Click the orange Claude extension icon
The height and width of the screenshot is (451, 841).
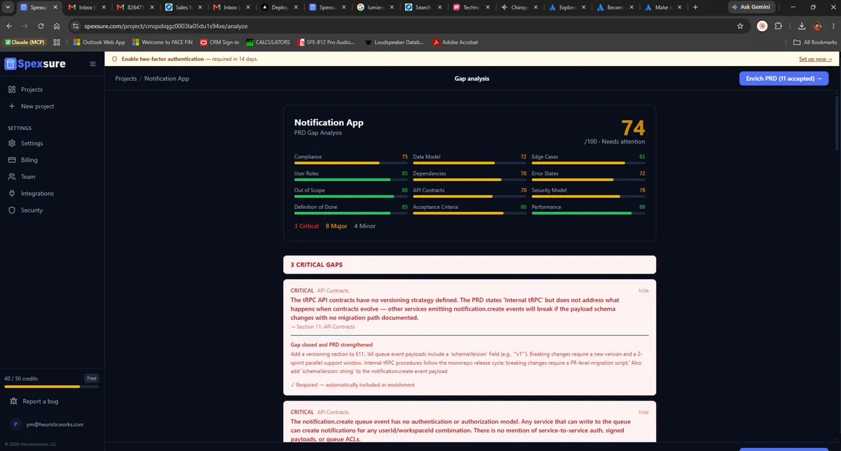pyautogui.click(x=762, y=26)
